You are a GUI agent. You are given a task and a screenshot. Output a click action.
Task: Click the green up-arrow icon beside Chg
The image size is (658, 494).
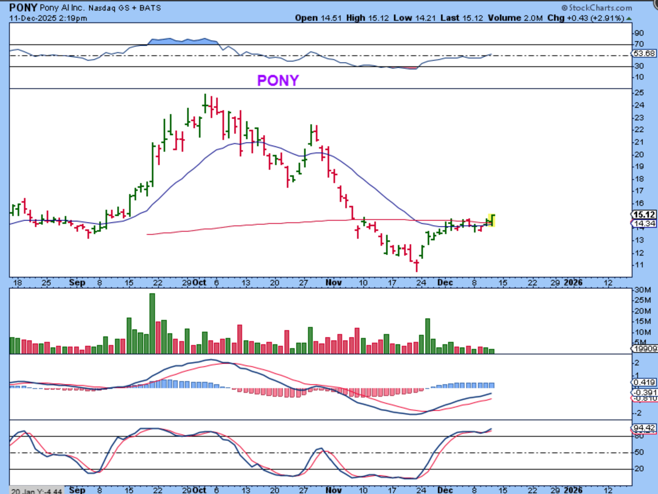click(x=629, y=18)
